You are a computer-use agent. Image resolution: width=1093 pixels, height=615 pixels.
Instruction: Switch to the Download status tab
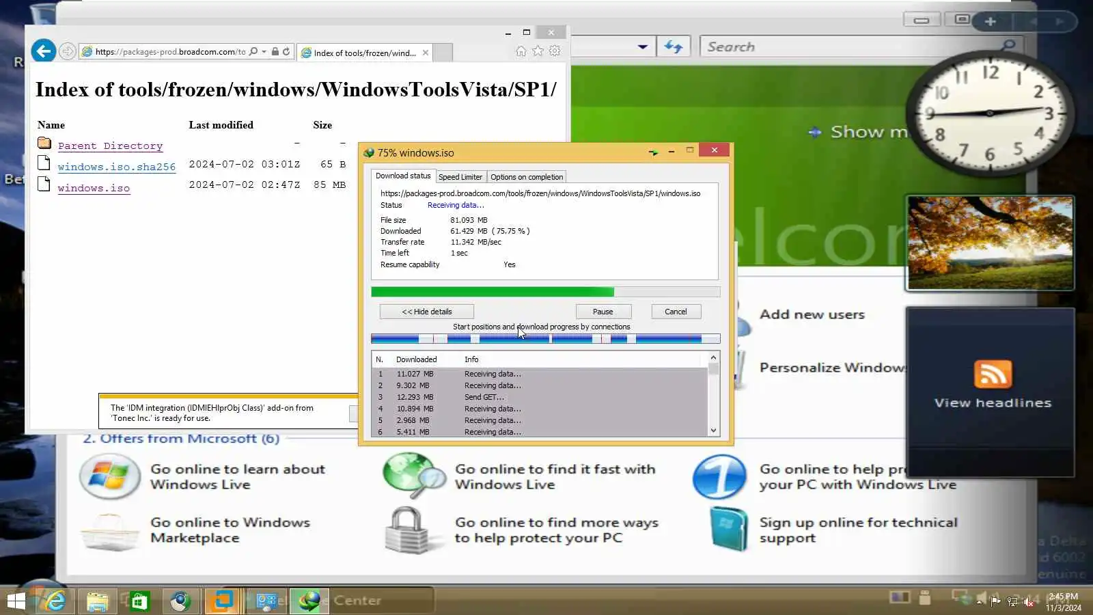(403, 176)
